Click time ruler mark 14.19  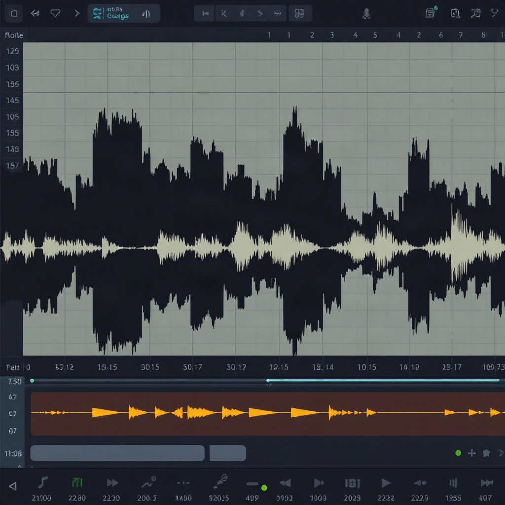pyautogui.click(x=409, y=367)
